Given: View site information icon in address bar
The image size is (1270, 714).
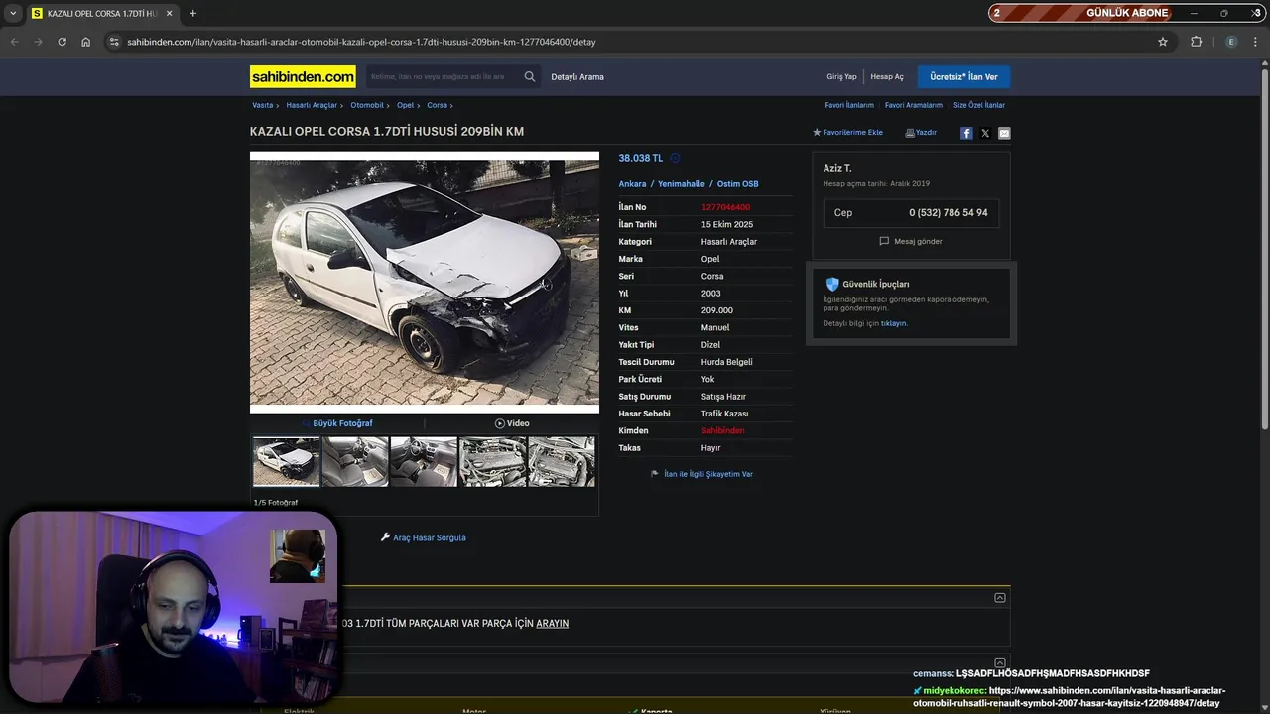Looking at the screenshot, I should point(114,42).
